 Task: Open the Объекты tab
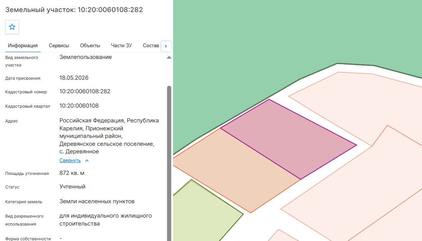pyautogui.click(x=90, y=46)
